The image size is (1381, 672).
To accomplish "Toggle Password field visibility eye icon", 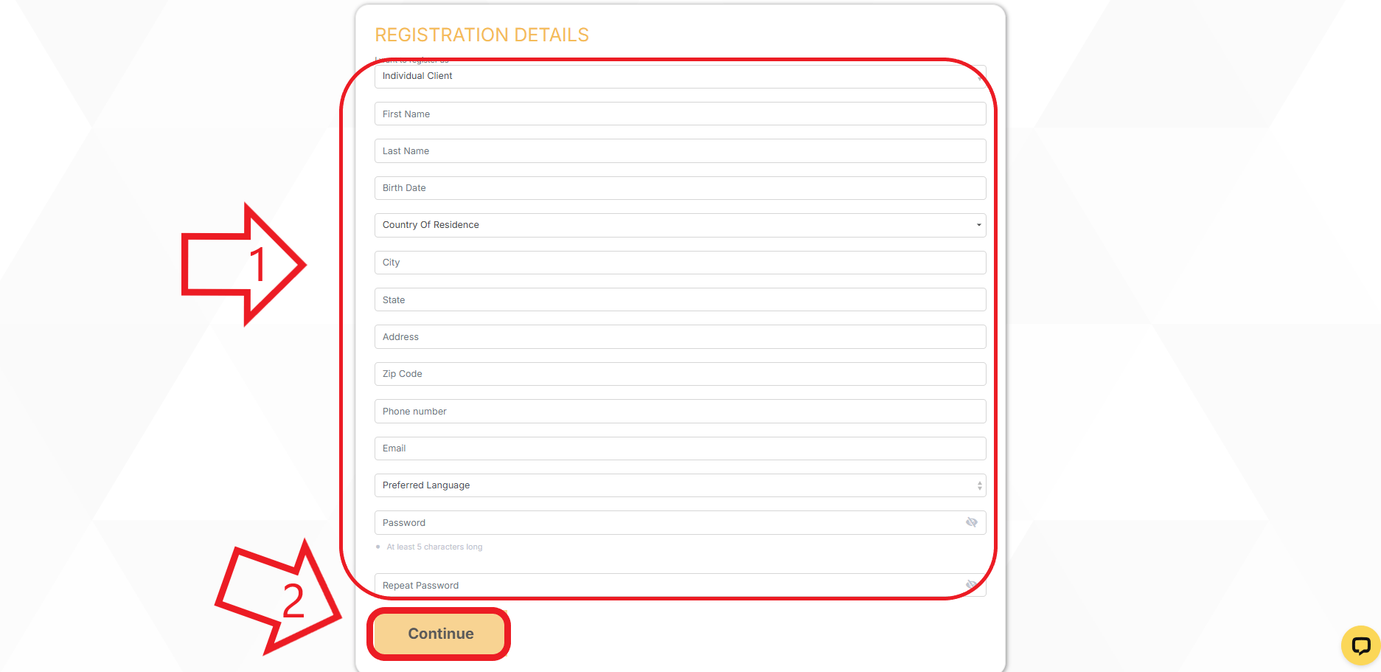I will [x=972, y=522].
